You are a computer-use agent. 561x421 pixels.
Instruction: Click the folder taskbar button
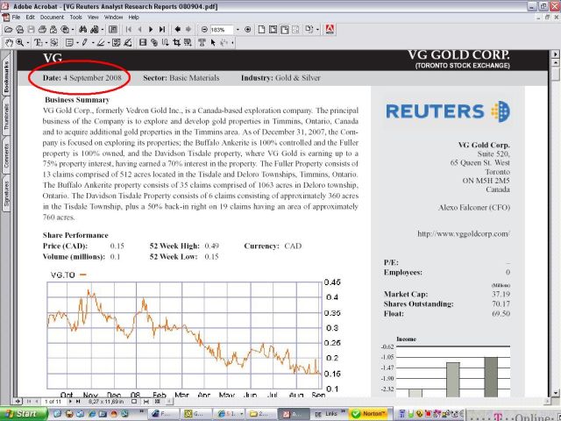(261, 414)
